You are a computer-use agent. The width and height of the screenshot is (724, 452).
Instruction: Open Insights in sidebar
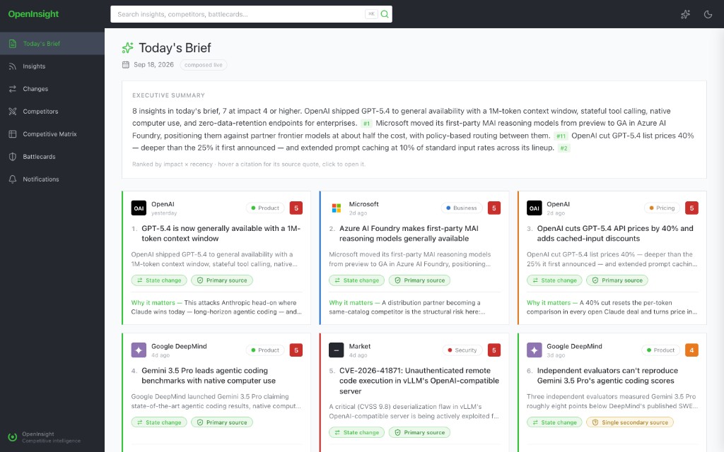point(52,66)
